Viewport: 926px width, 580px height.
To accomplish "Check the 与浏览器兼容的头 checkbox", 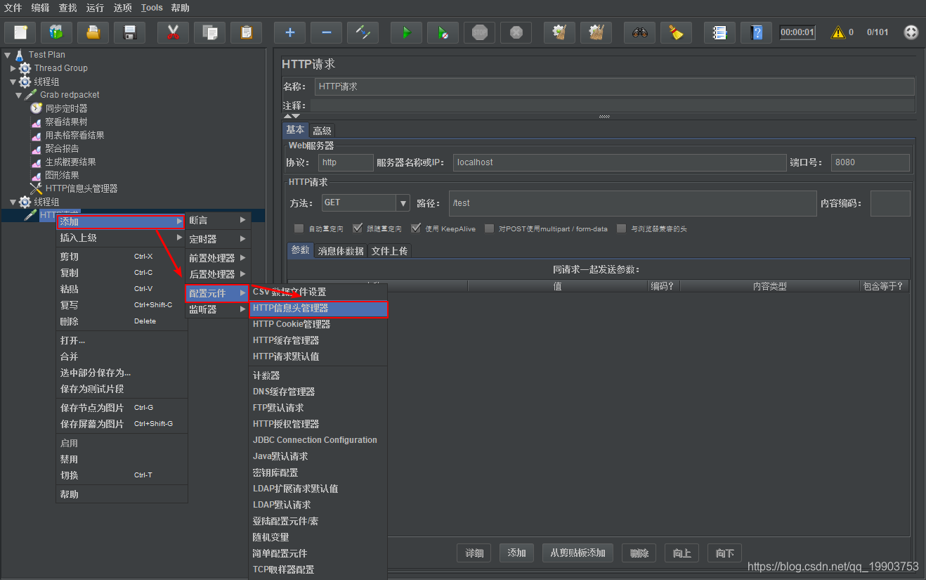I will pos(621,228).
